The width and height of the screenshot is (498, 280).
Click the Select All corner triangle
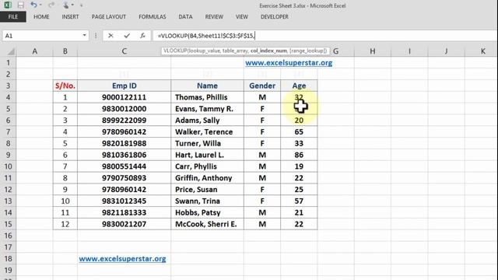[11, 51]
